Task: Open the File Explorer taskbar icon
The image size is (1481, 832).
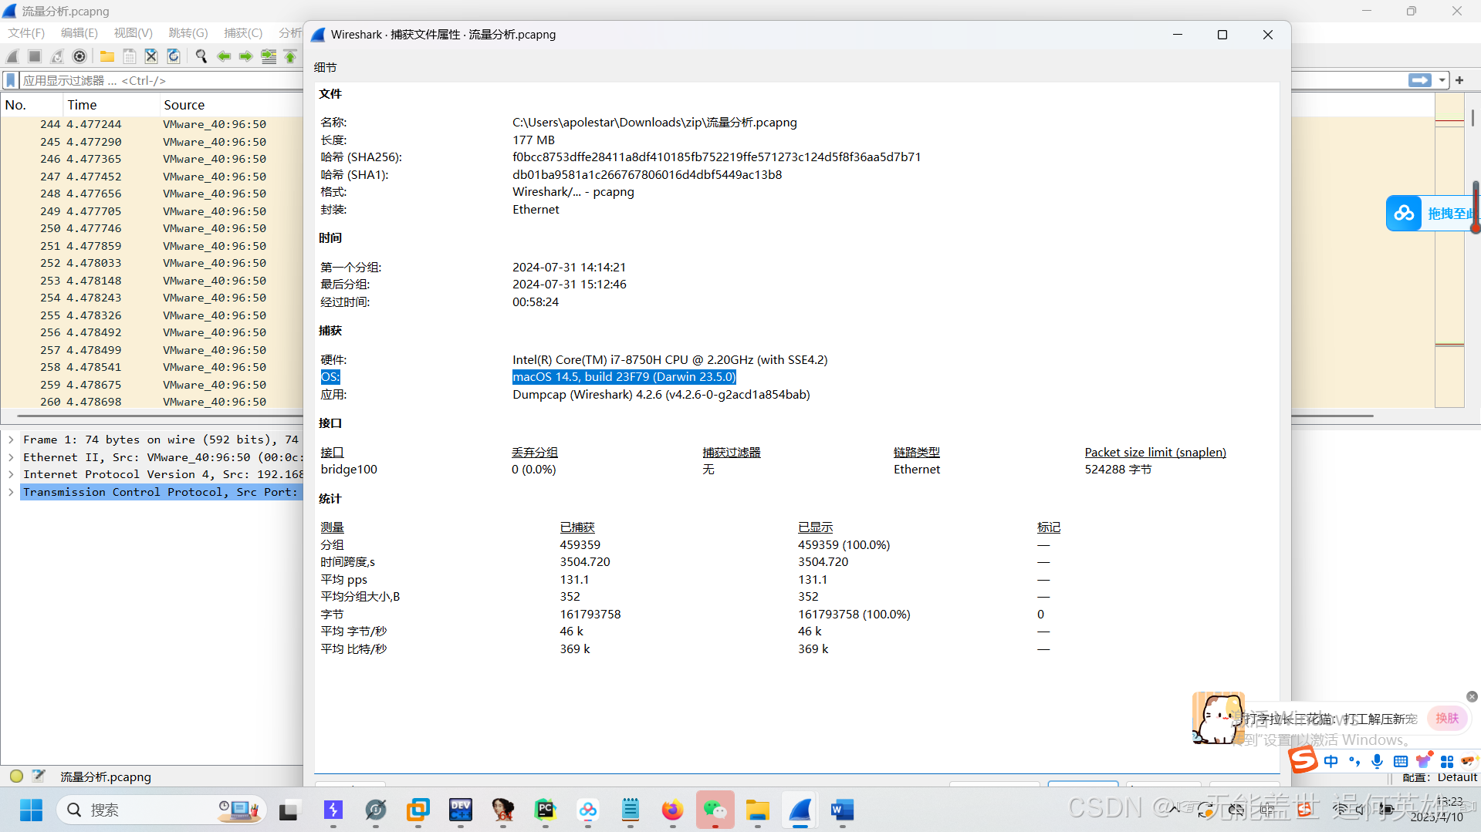Action: [x=757, y=810]
